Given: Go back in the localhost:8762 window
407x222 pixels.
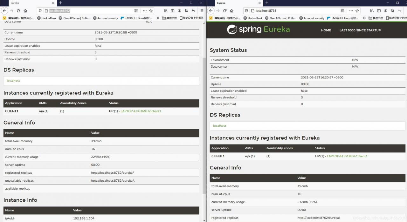Looking at the screenshot, I should point(5,10).
